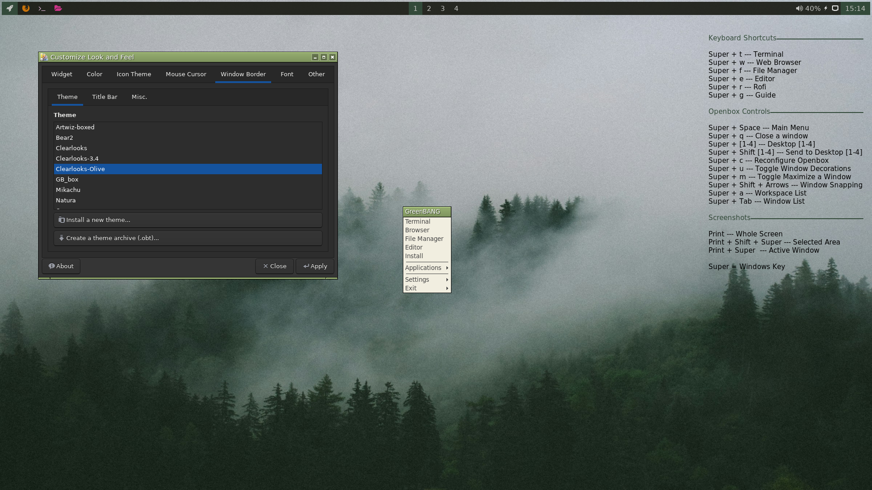The image size is (872, 490).
Task: Open the terminal icon in panel
Action: tap(42, 8)
